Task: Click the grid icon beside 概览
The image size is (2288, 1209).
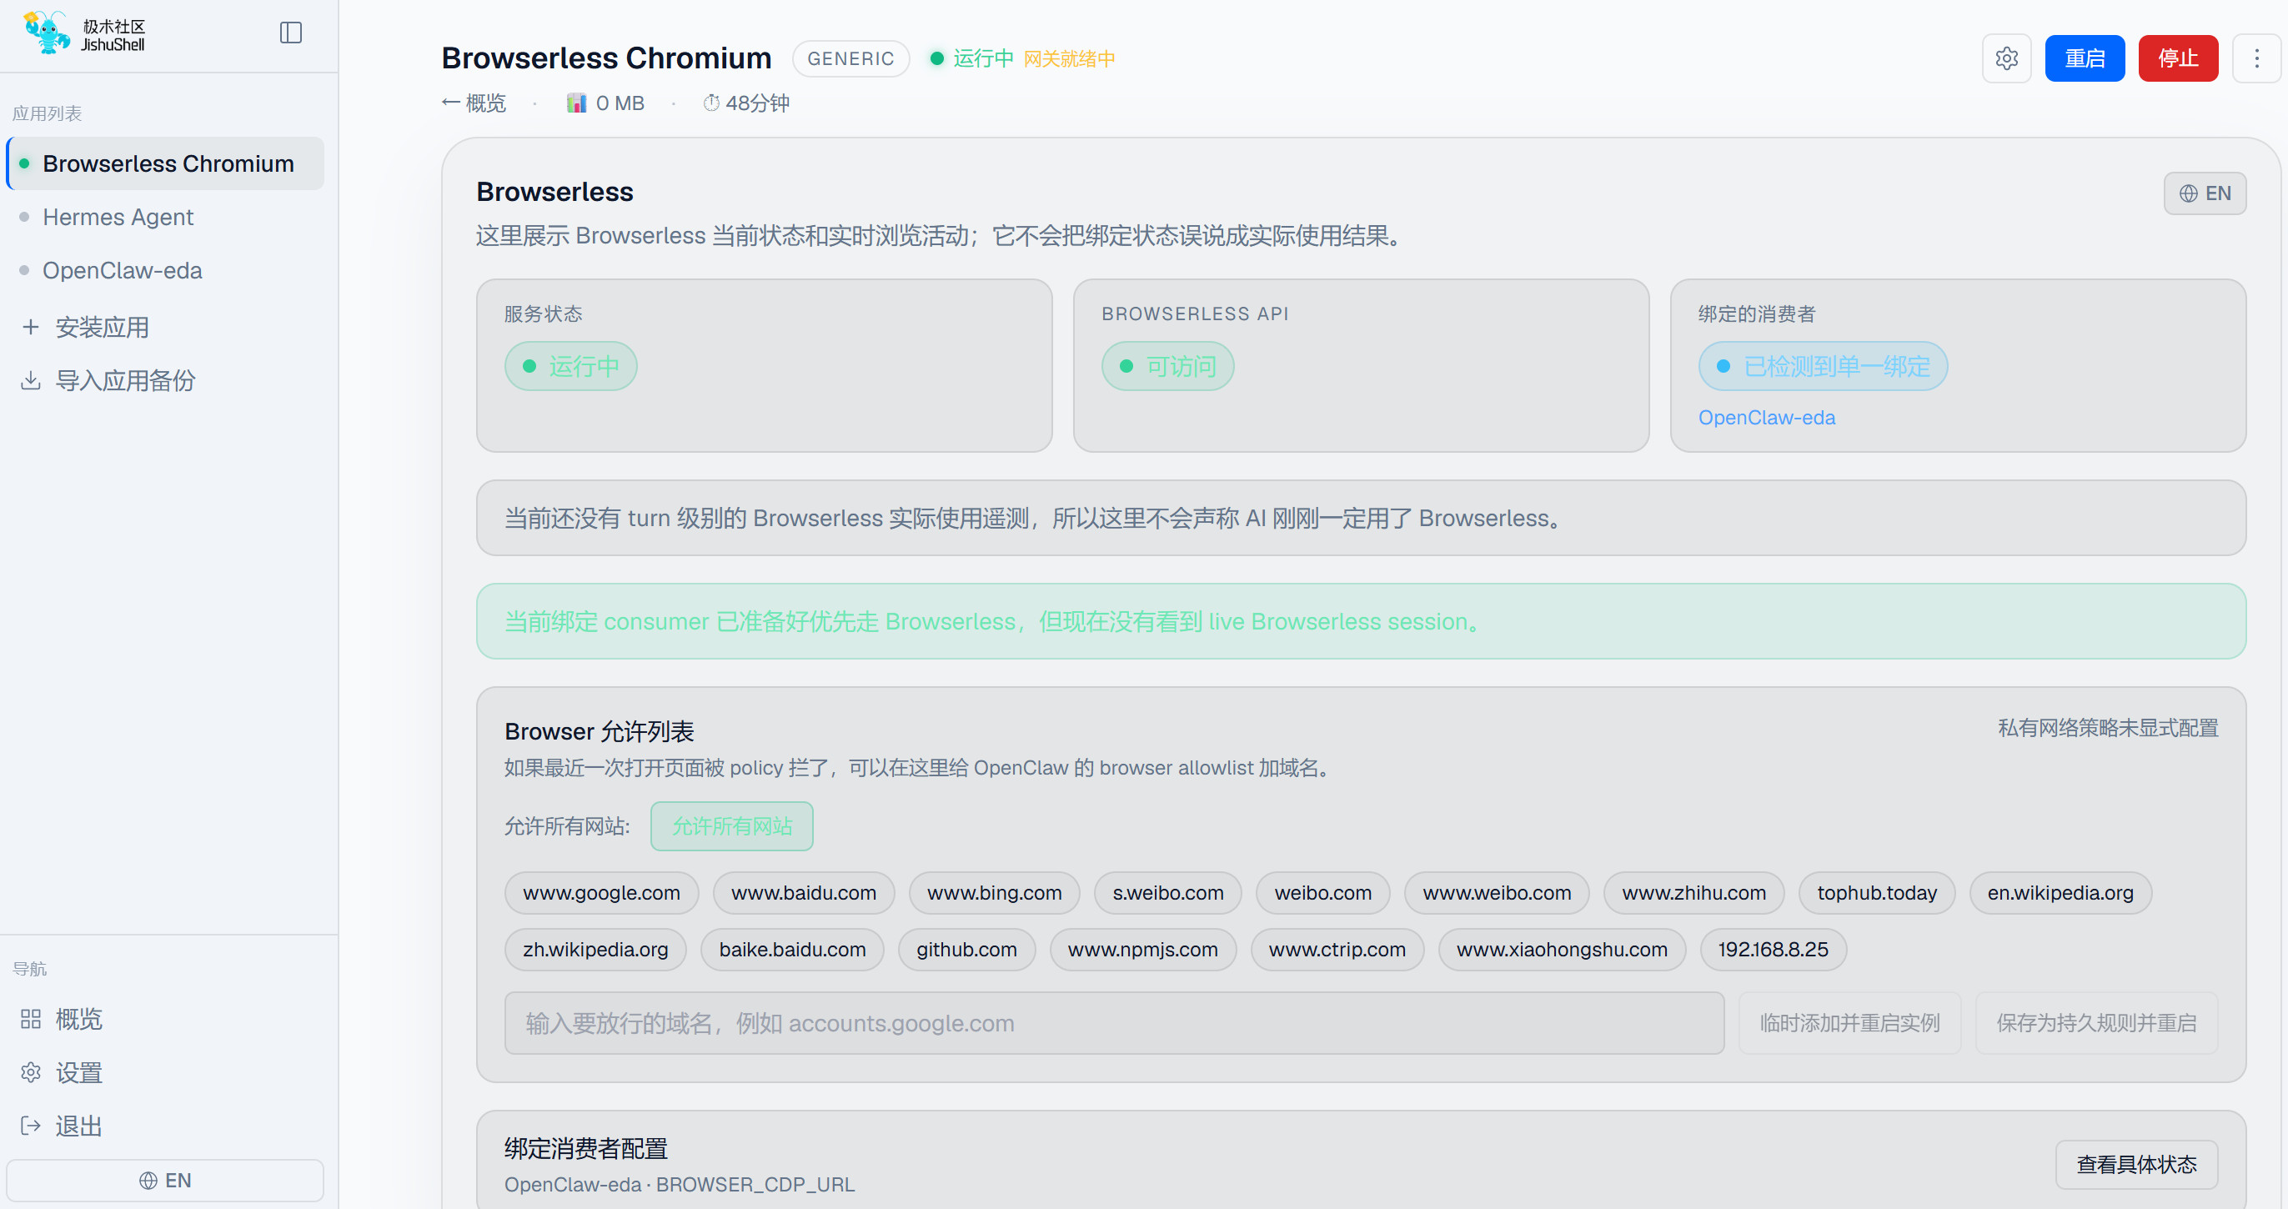Action: click(31, 1019)
